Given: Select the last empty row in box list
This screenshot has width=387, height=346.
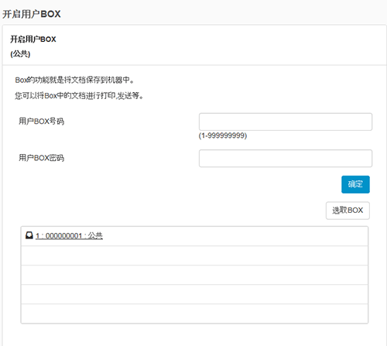Looking at the screenshot, I should (x=194, y=313).
